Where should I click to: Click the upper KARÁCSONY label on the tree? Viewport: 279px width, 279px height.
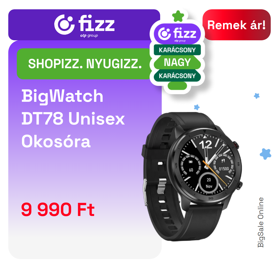tap(177, 50)
